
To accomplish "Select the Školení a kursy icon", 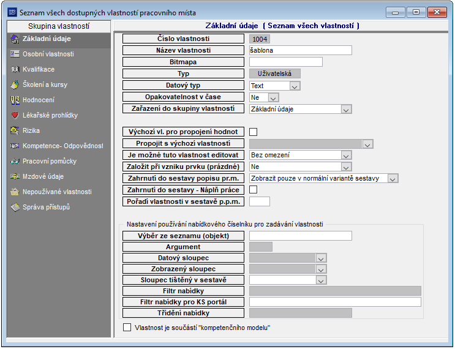I will [15, 84].
